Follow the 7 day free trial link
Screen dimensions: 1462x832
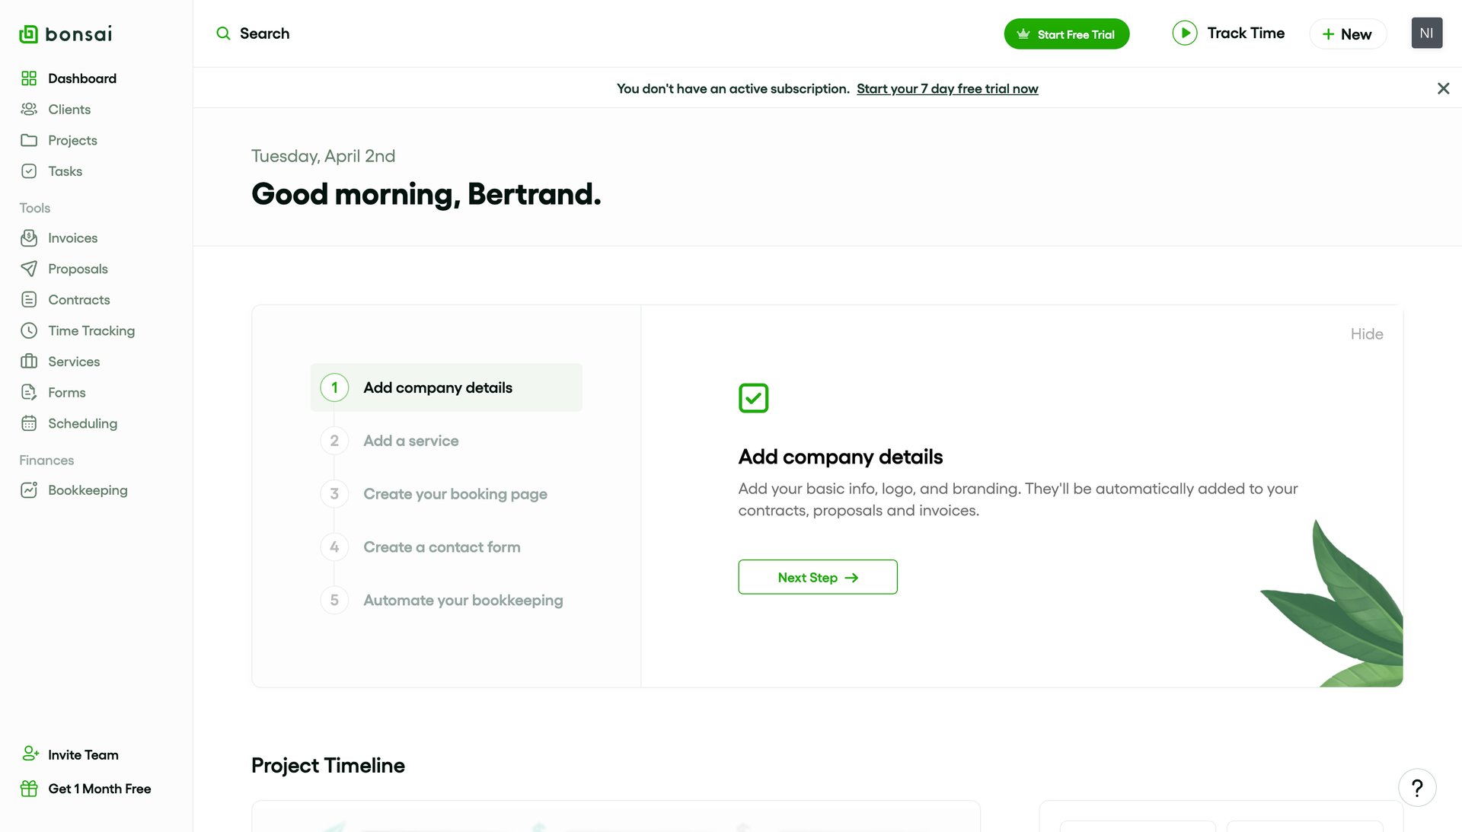(x=947, y=88)
